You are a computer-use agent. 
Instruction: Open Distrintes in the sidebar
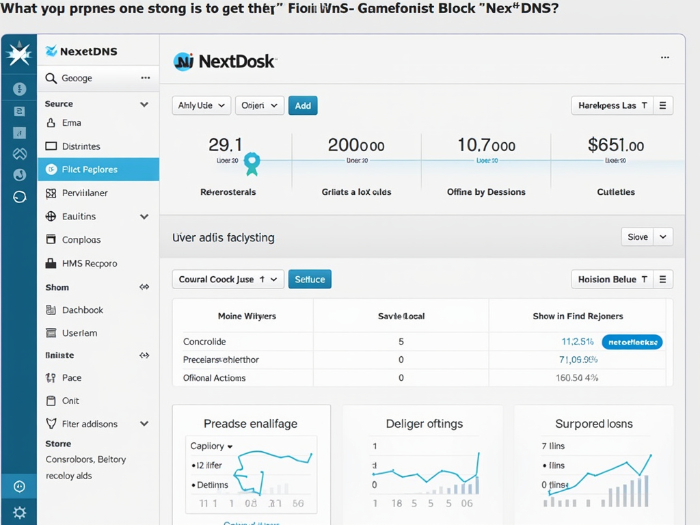pos(98,146)
